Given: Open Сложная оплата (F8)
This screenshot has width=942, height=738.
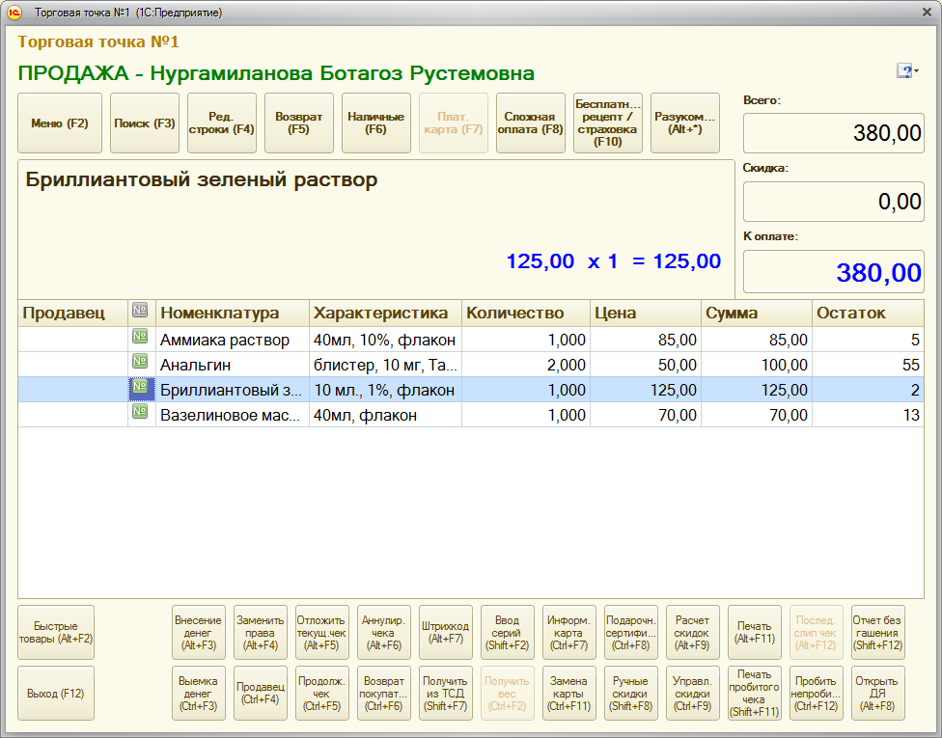Looking at the screenshot, I should [x=531, y=123].
